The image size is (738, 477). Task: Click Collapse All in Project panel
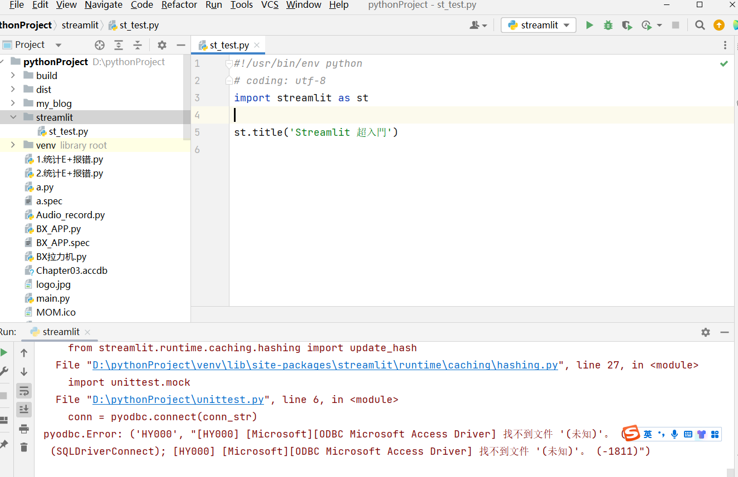138,45
